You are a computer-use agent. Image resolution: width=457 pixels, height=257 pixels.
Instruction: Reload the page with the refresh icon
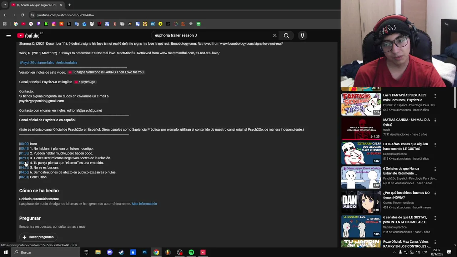[x=22, y=15]
